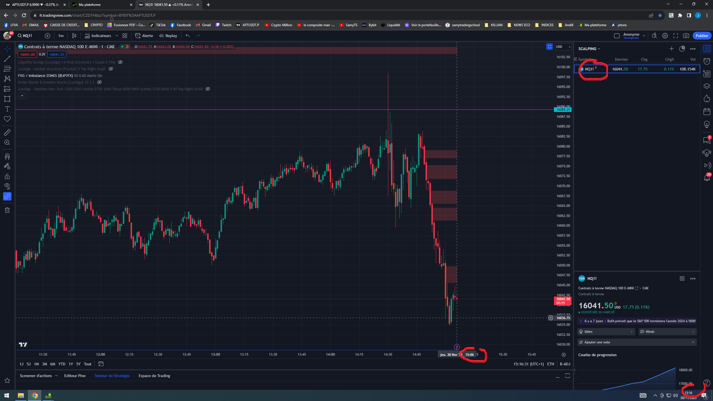Take a chart snapshot with camera icon
The height and width of the screenshot is (401, 713).
[x=686, y=36]
